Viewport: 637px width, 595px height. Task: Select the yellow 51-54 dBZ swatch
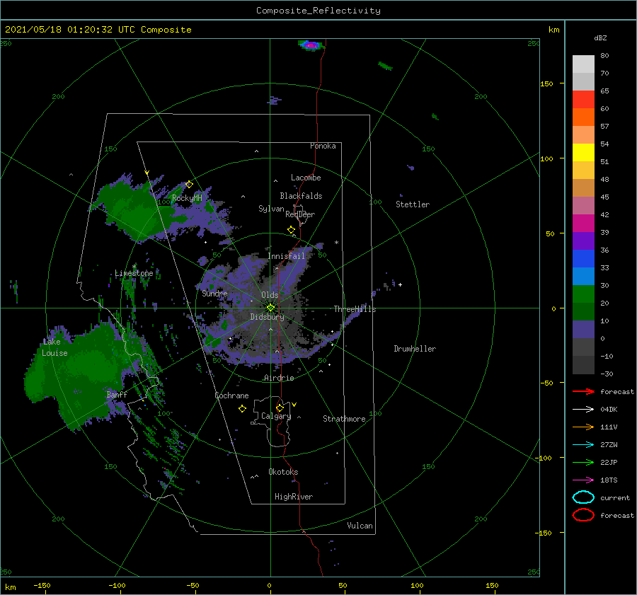[x=583, y=153]
